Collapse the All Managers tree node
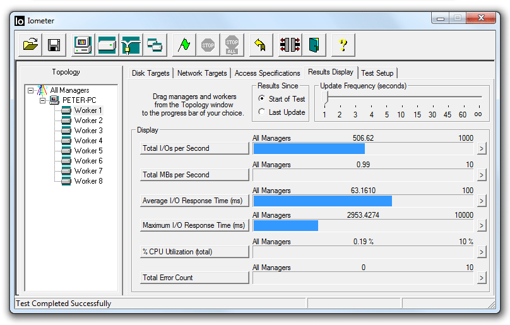 [30, 90]
